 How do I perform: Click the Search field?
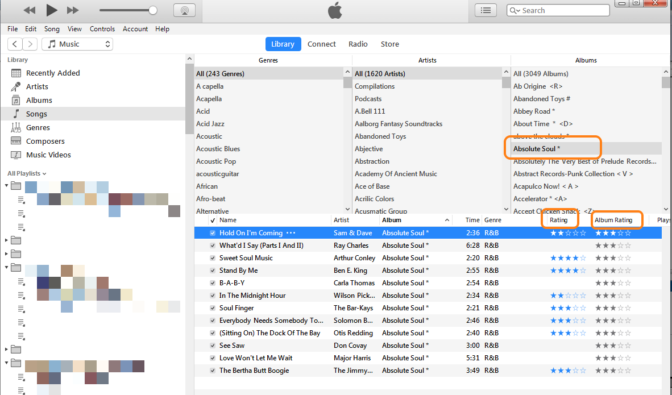click(x=558, y=10)
